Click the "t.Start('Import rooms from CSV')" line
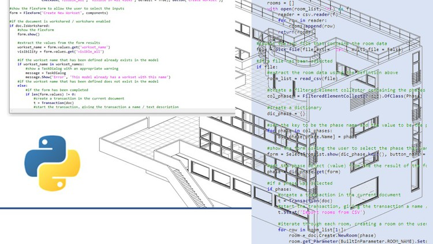Screen dimensions: 433x244 pos(321,212)
